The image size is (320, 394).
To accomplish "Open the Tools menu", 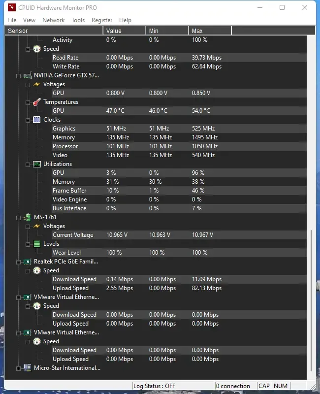I will [x=78, y=20].
